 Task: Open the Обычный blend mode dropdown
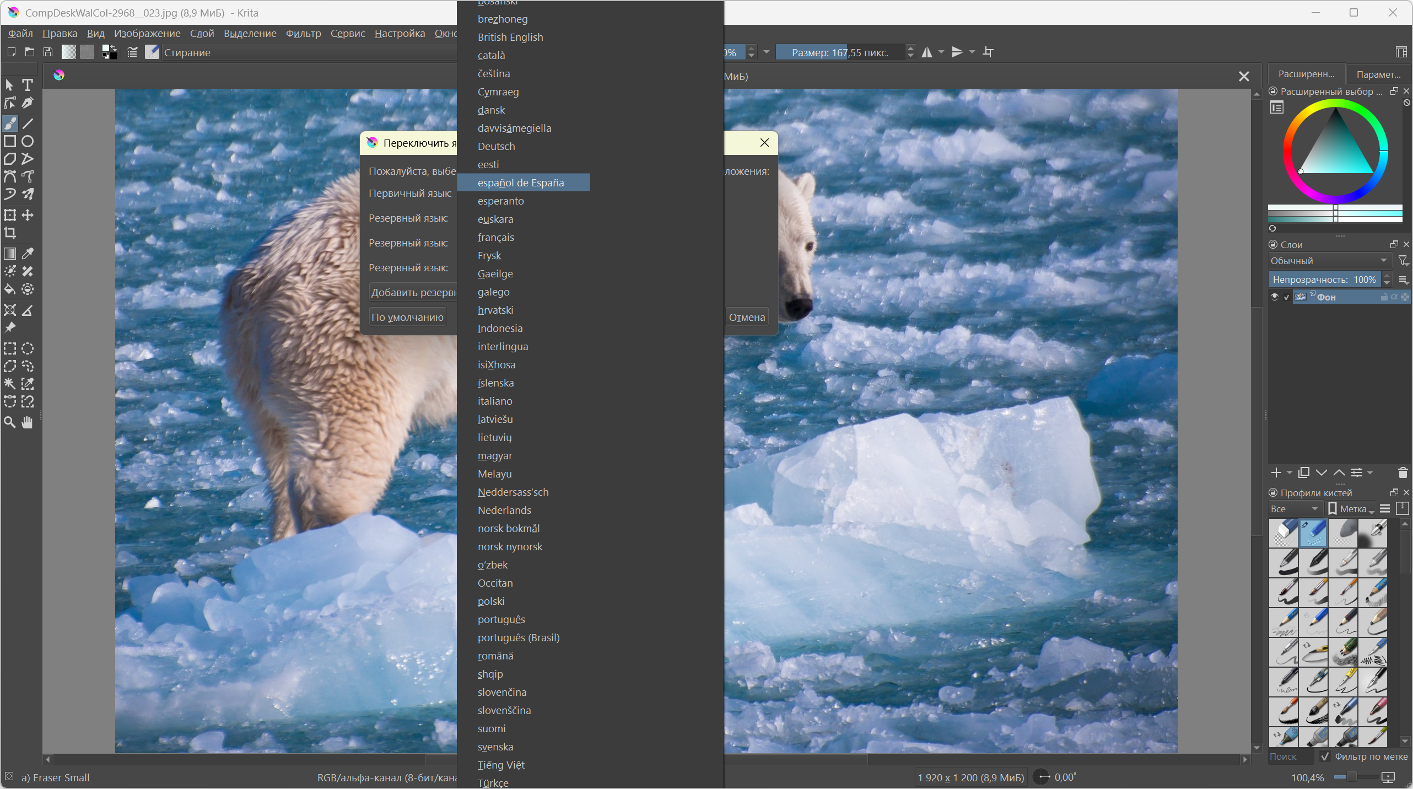click(x=1328, y=261)
